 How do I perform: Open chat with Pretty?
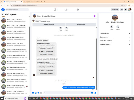15,87
